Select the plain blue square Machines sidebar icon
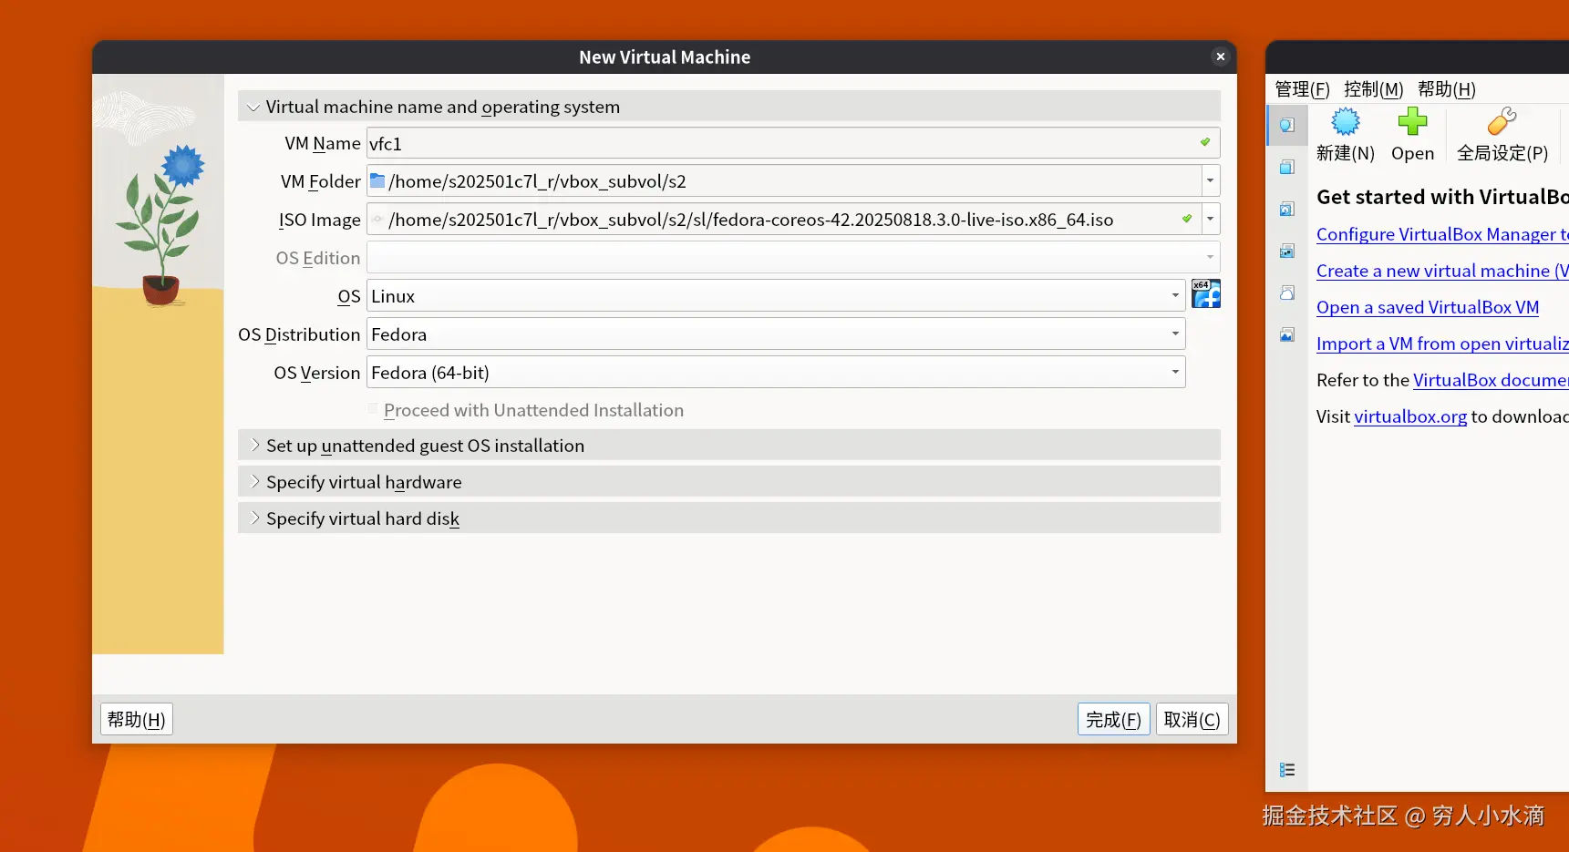The height and width of the screenshot is (852, 1569). (1287, 167)
